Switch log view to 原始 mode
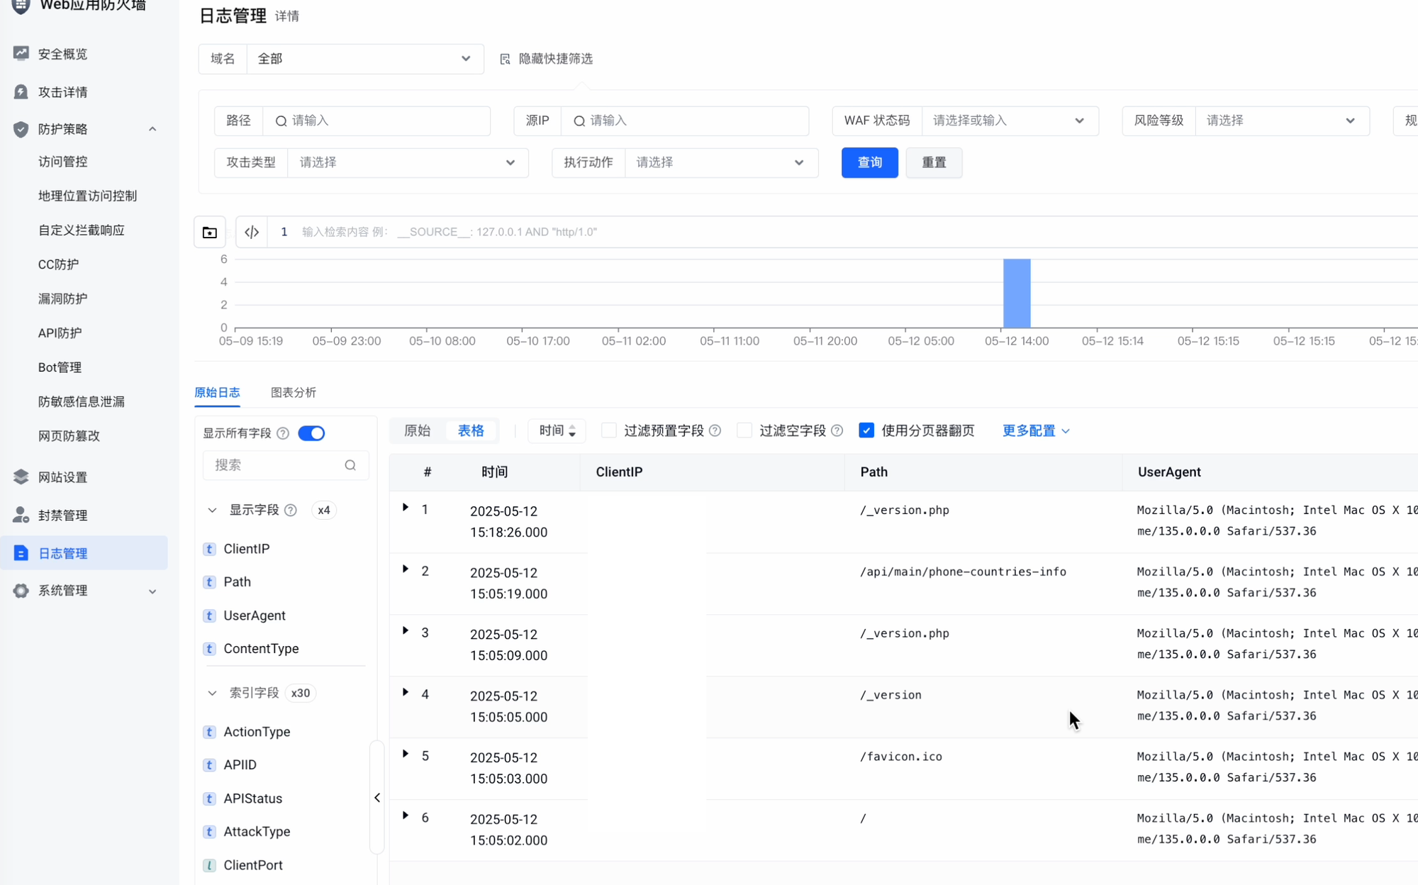Screen dimensions: 1418x885 click(x=418, y=430)
